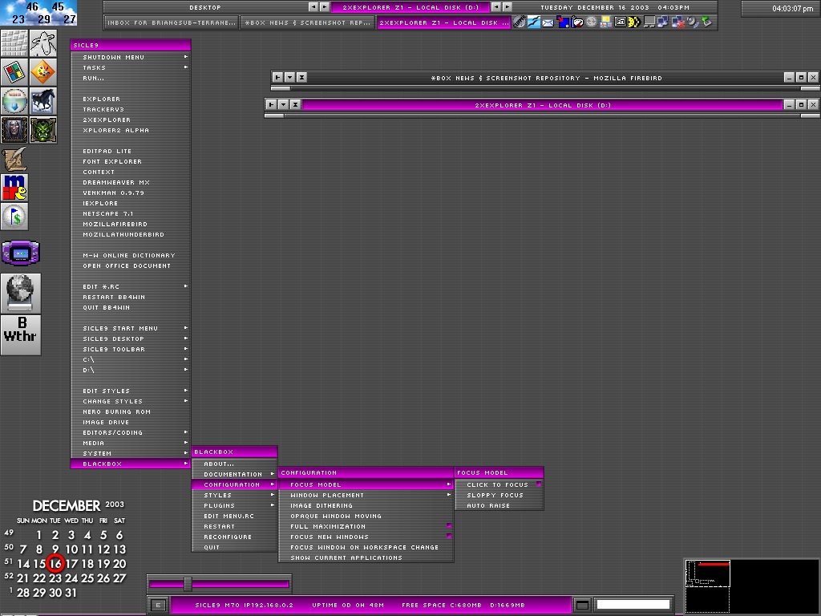Toggle Show Current Applications

point(366,558)
